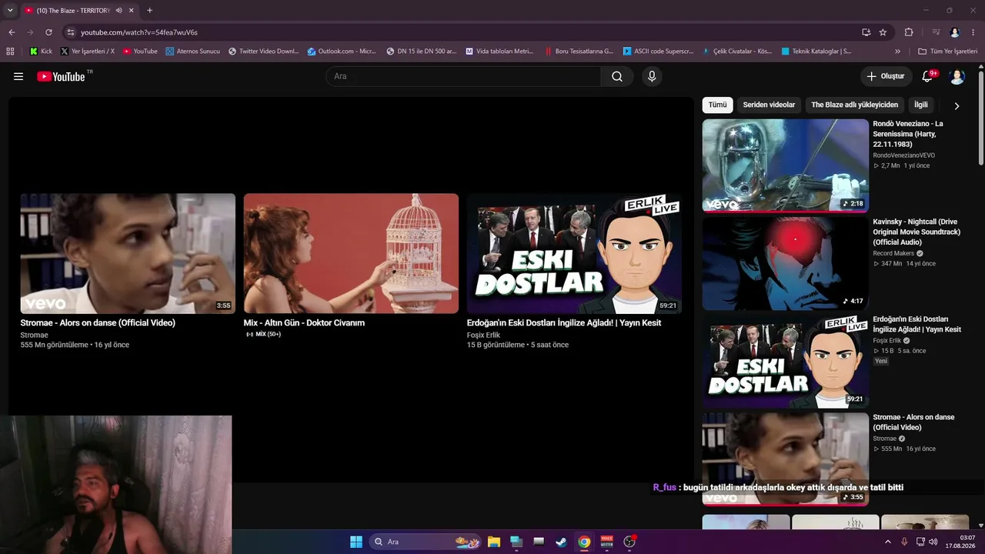
Task: Open the YouTube account avatar menu
Action: point(957,76)
